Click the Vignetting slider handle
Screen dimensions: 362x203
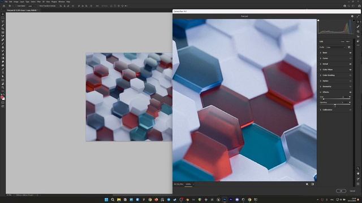335,105
